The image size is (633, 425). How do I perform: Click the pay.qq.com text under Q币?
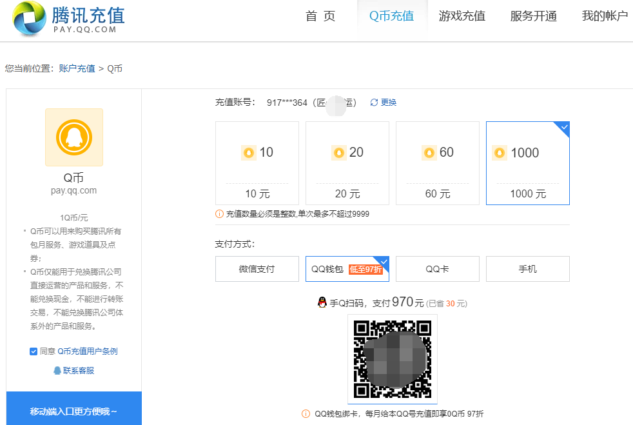coord(74,191)
